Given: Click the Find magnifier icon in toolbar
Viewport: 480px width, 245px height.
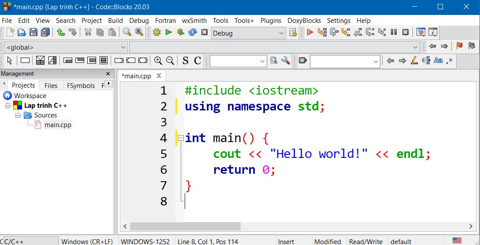Looking at the screenshot, I should [127, 32].
